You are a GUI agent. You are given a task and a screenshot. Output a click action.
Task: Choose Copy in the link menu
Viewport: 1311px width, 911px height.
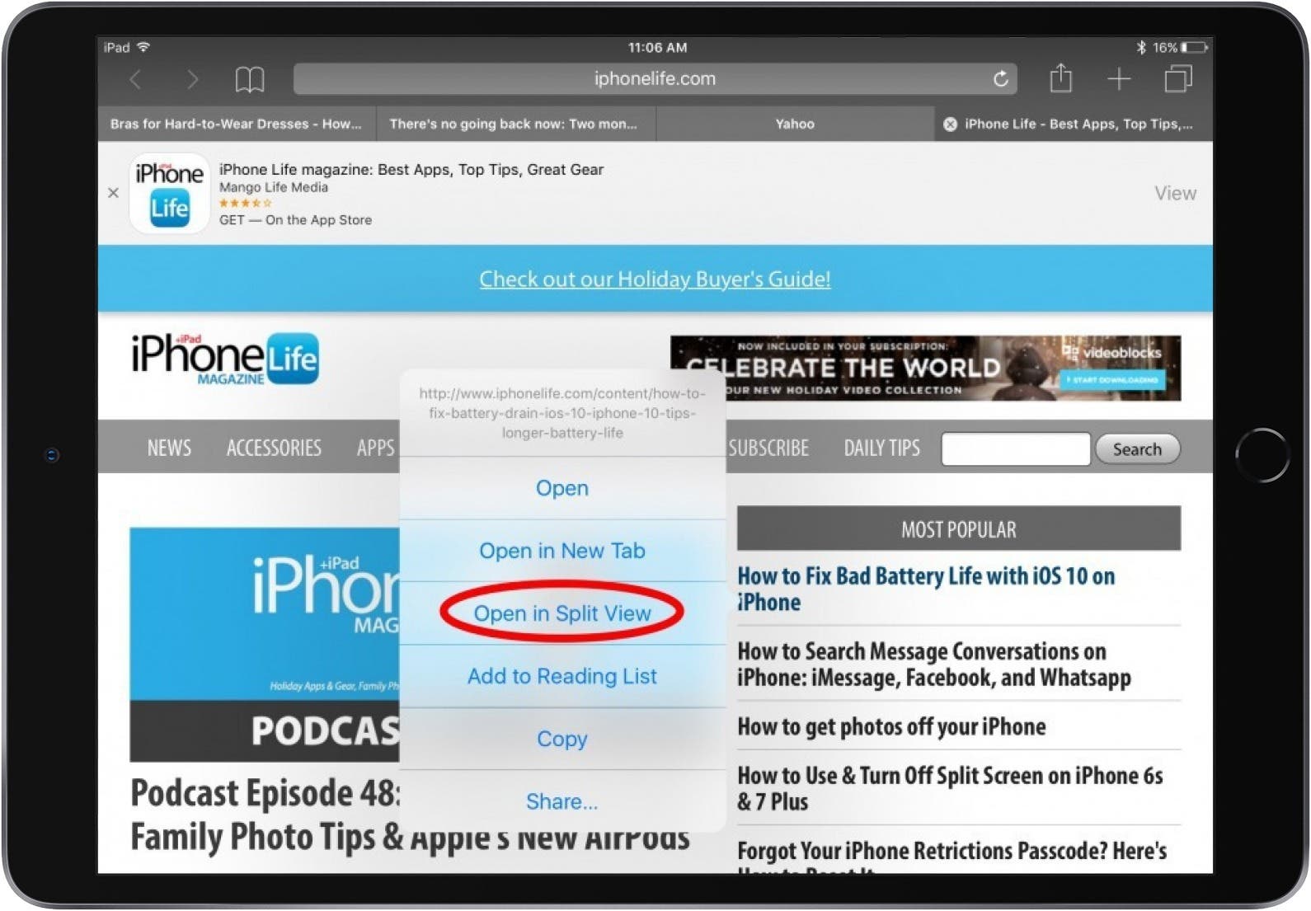[562, 739]
